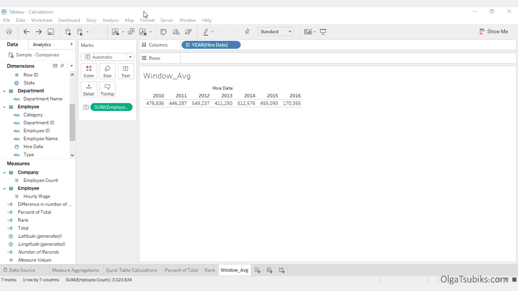This screenshot has width=518, height=291.
Task: Pause auto updates icon
Action: pyautogui.click(x=80, y=32)
